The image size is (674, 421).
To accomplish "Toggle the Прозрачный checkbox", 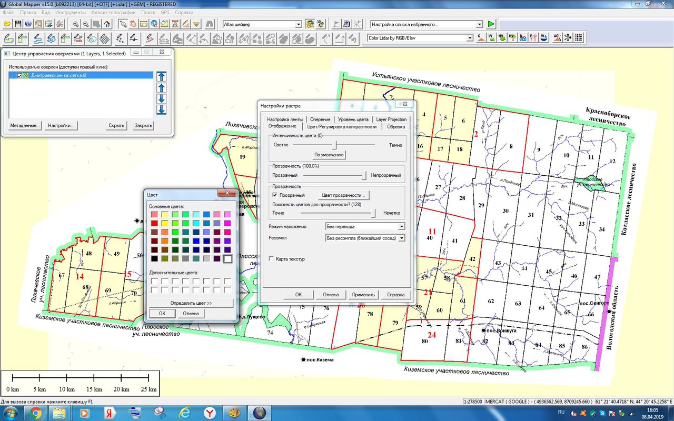I will (275, 195).
